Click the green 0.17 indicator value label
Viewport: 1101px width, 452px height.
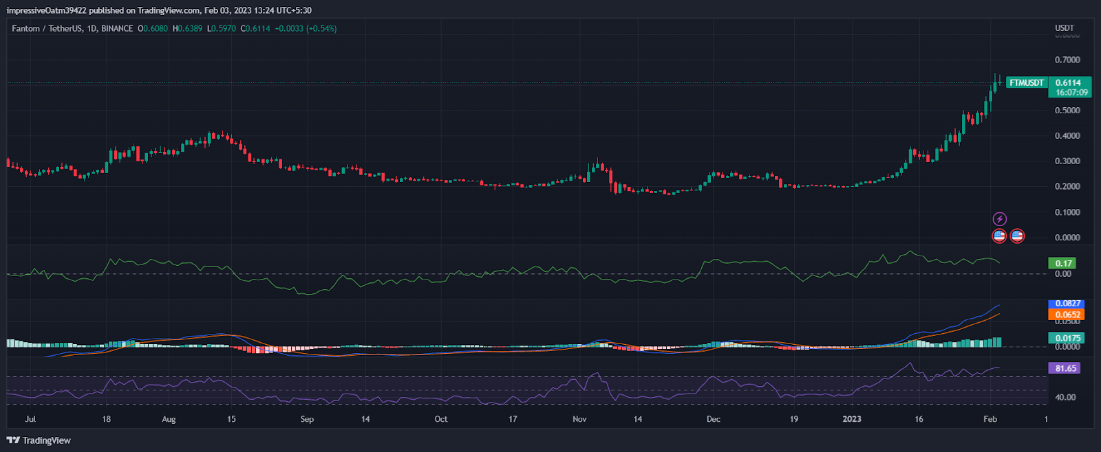1064,263
